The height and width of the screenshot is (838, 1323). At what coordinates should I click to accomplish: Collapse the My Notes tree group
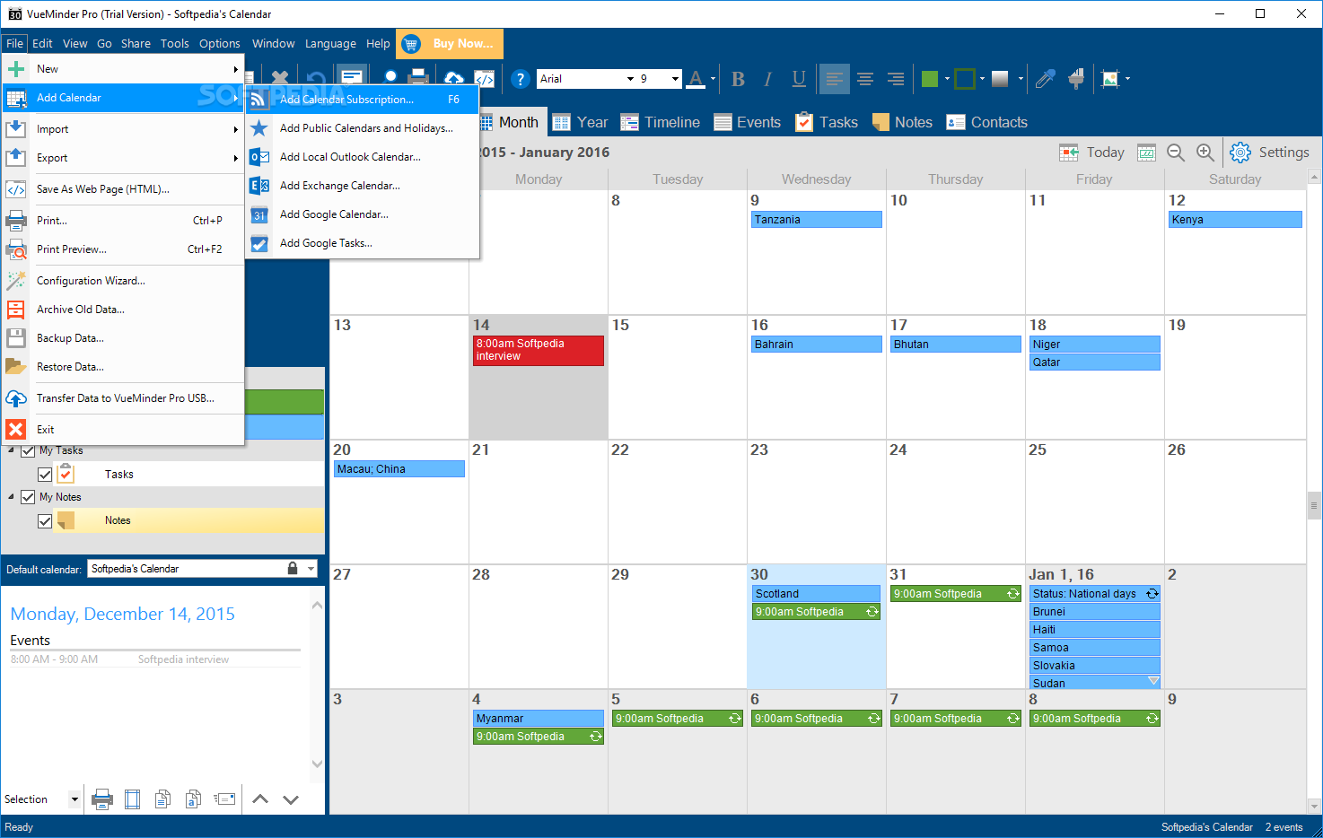click(x=11, y=497)
